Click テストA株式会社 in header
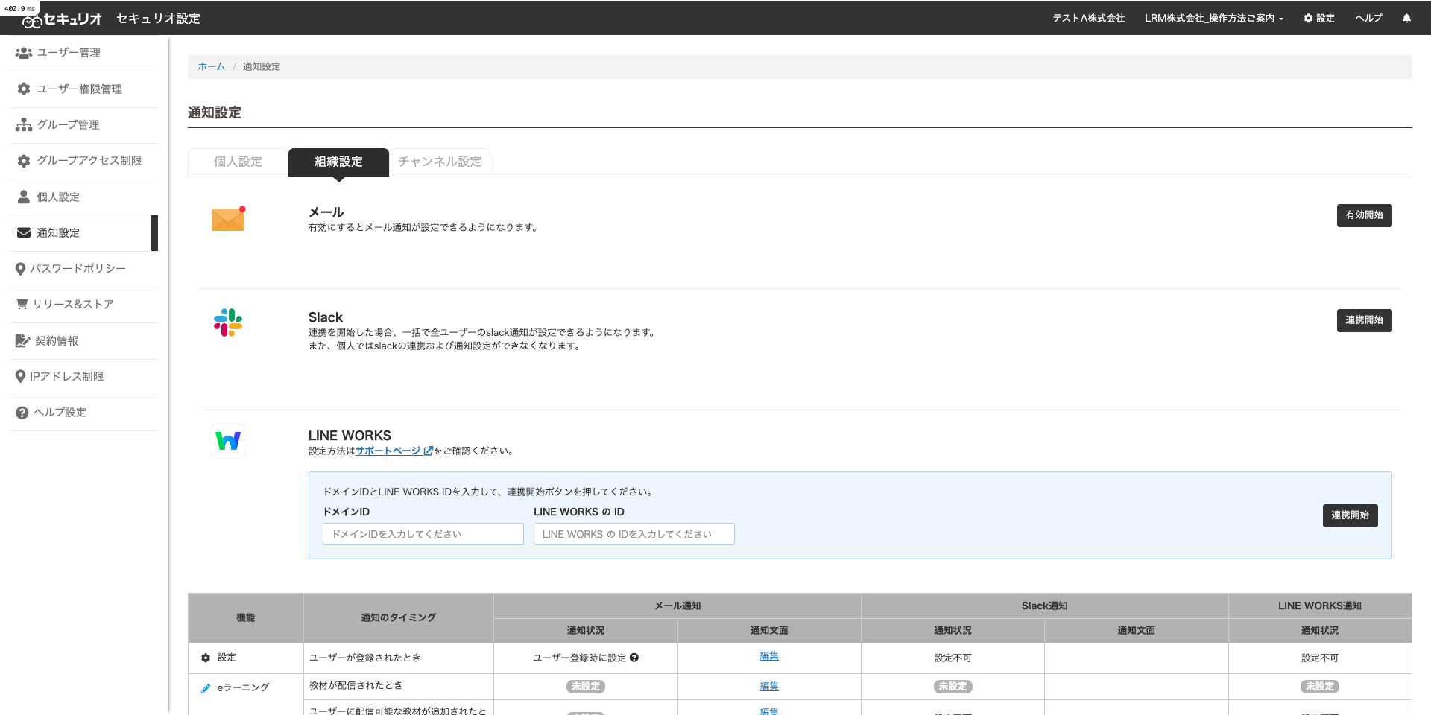1431x715 pixels. [x=1088, y=19]
